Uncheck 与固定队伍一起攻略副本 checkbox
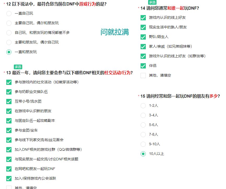This screenshot has width=226, height=189. 9,121
